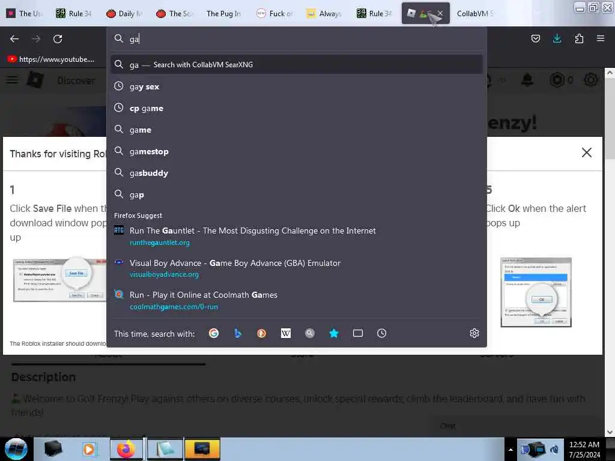Open Roblox hamburger navigation menu
The image size is (615, 461).
point(12,80)
